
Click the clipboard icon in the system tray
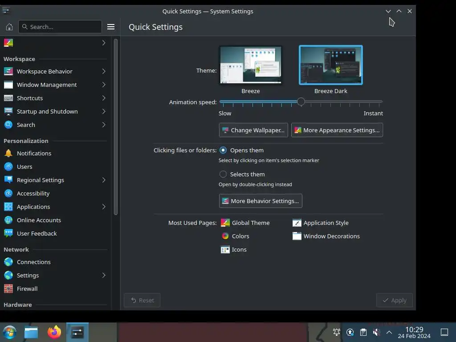click(363, 332)
